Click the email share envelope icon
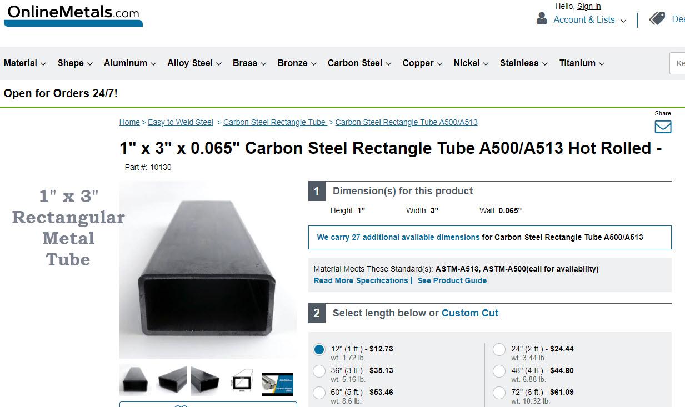The width and height of the screenshot is (685, 407). click(x=663, y=127)
